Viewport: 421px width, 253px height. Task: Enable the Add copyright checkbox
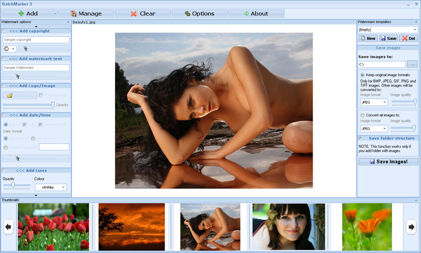(x=4, y=31)
